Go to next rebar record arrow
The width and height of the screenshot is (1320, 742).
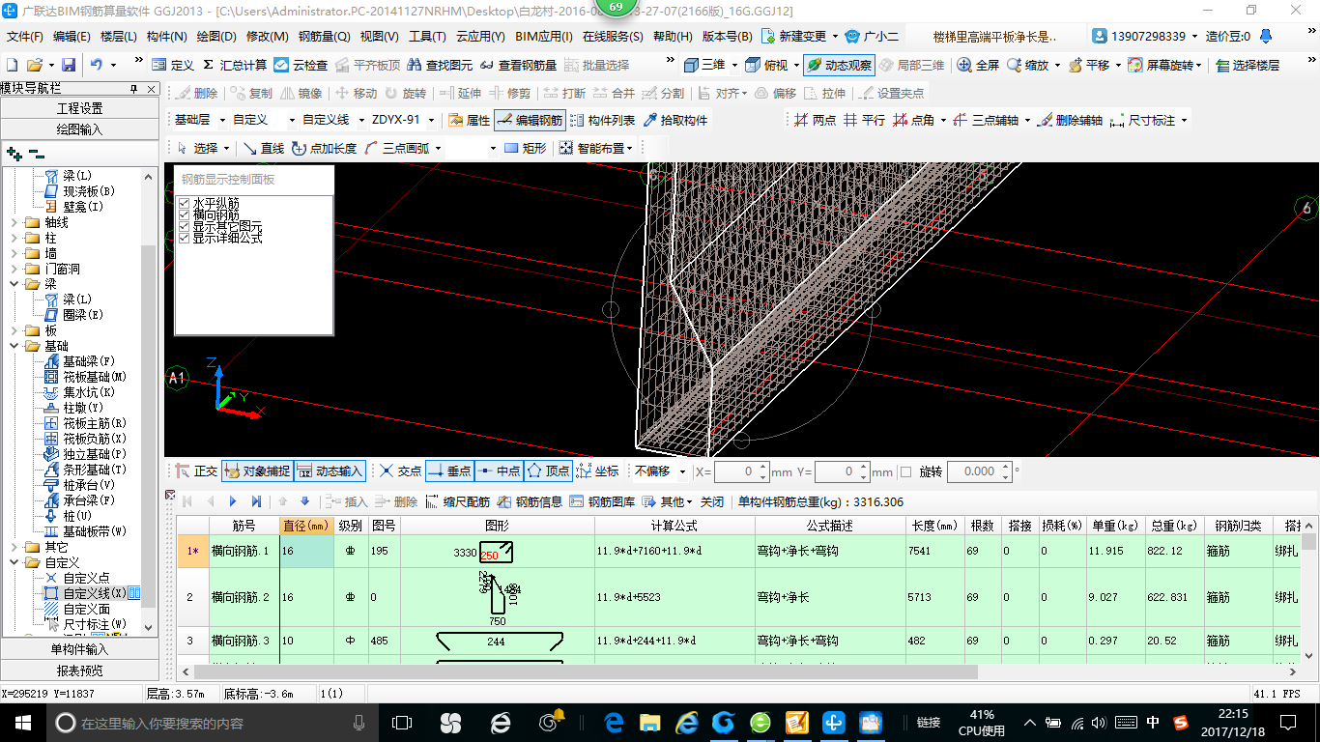coord(233,501)
